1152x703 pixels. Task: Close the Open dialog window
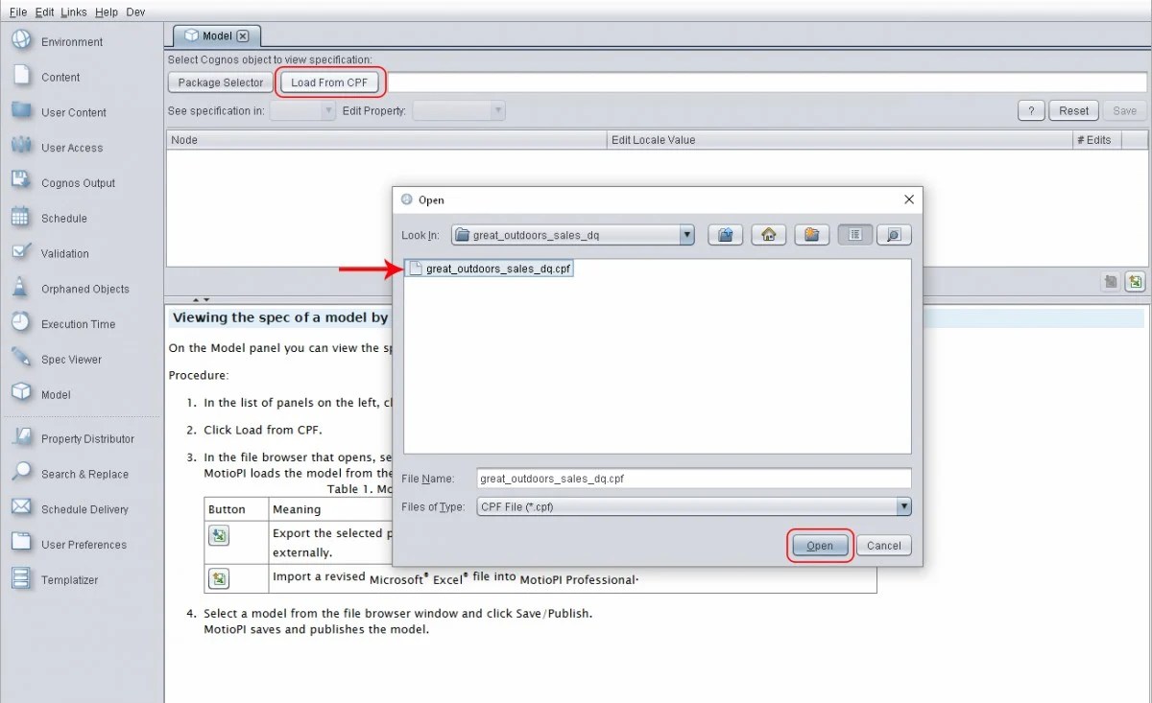(909, 199)
